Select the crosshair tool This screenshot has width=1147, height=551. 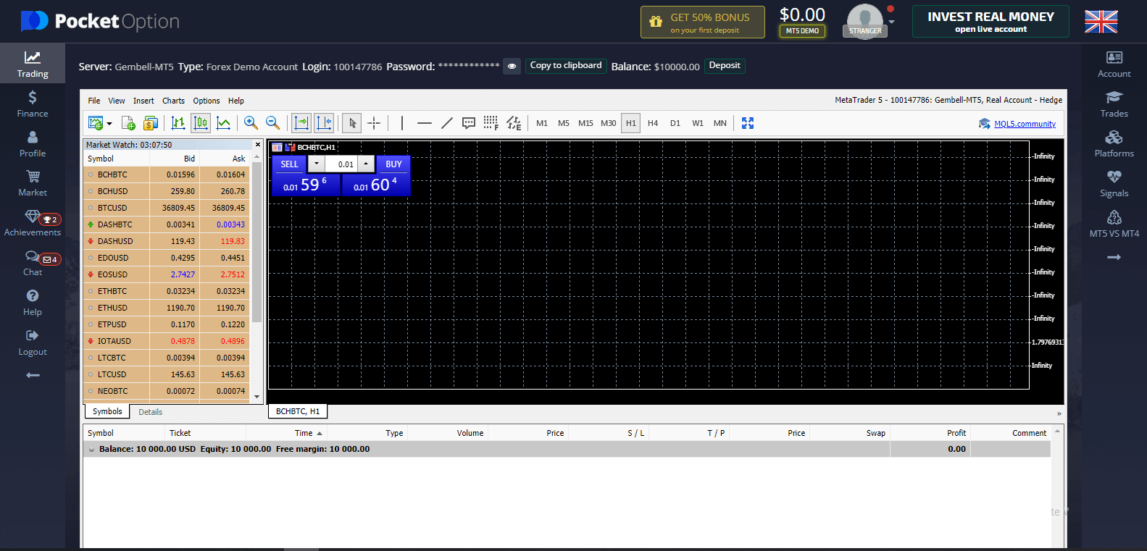(374, 123)
